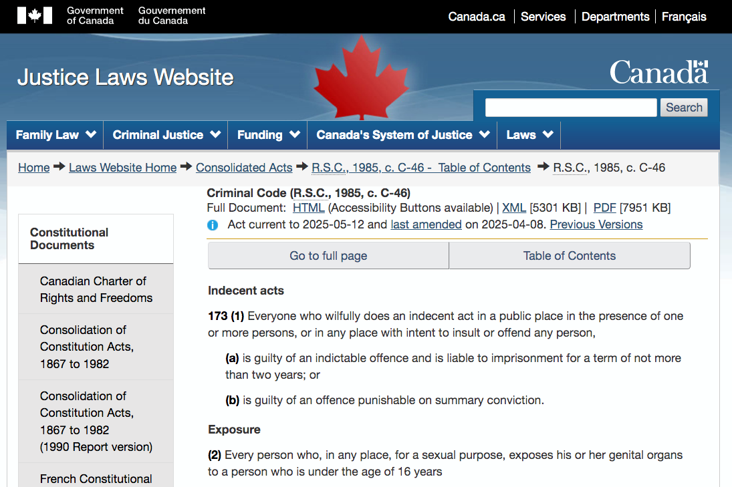
Task: Expand Canada's System of Justice chevron
Action: pyautogui.click(x=485, y=134)
